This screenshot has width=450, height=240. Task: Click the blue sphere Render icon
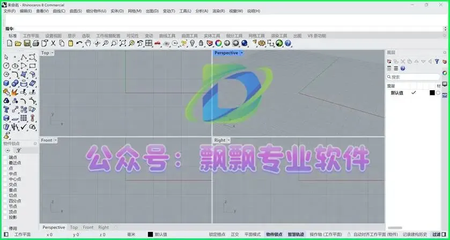(244, 43)
